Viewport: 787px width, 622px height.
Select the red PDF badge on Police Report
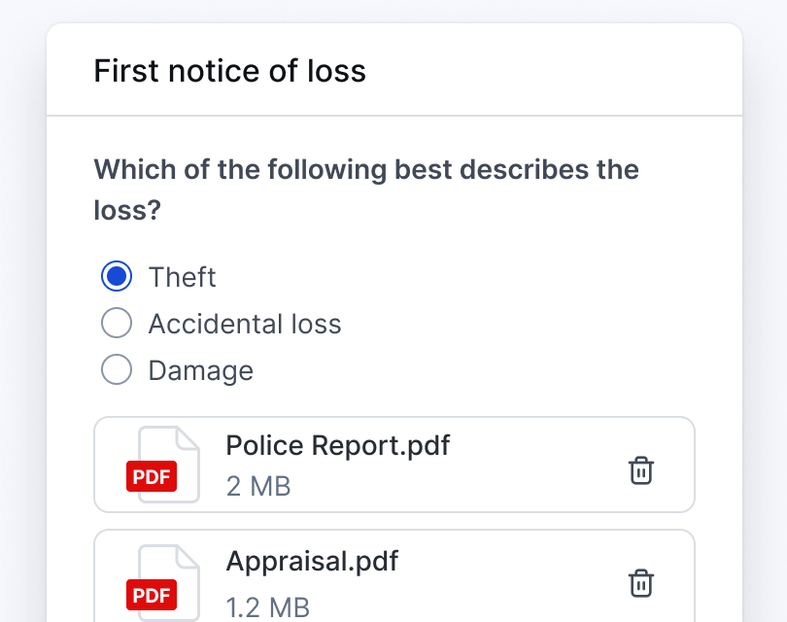pyautogui.click(x=151, y=476)
